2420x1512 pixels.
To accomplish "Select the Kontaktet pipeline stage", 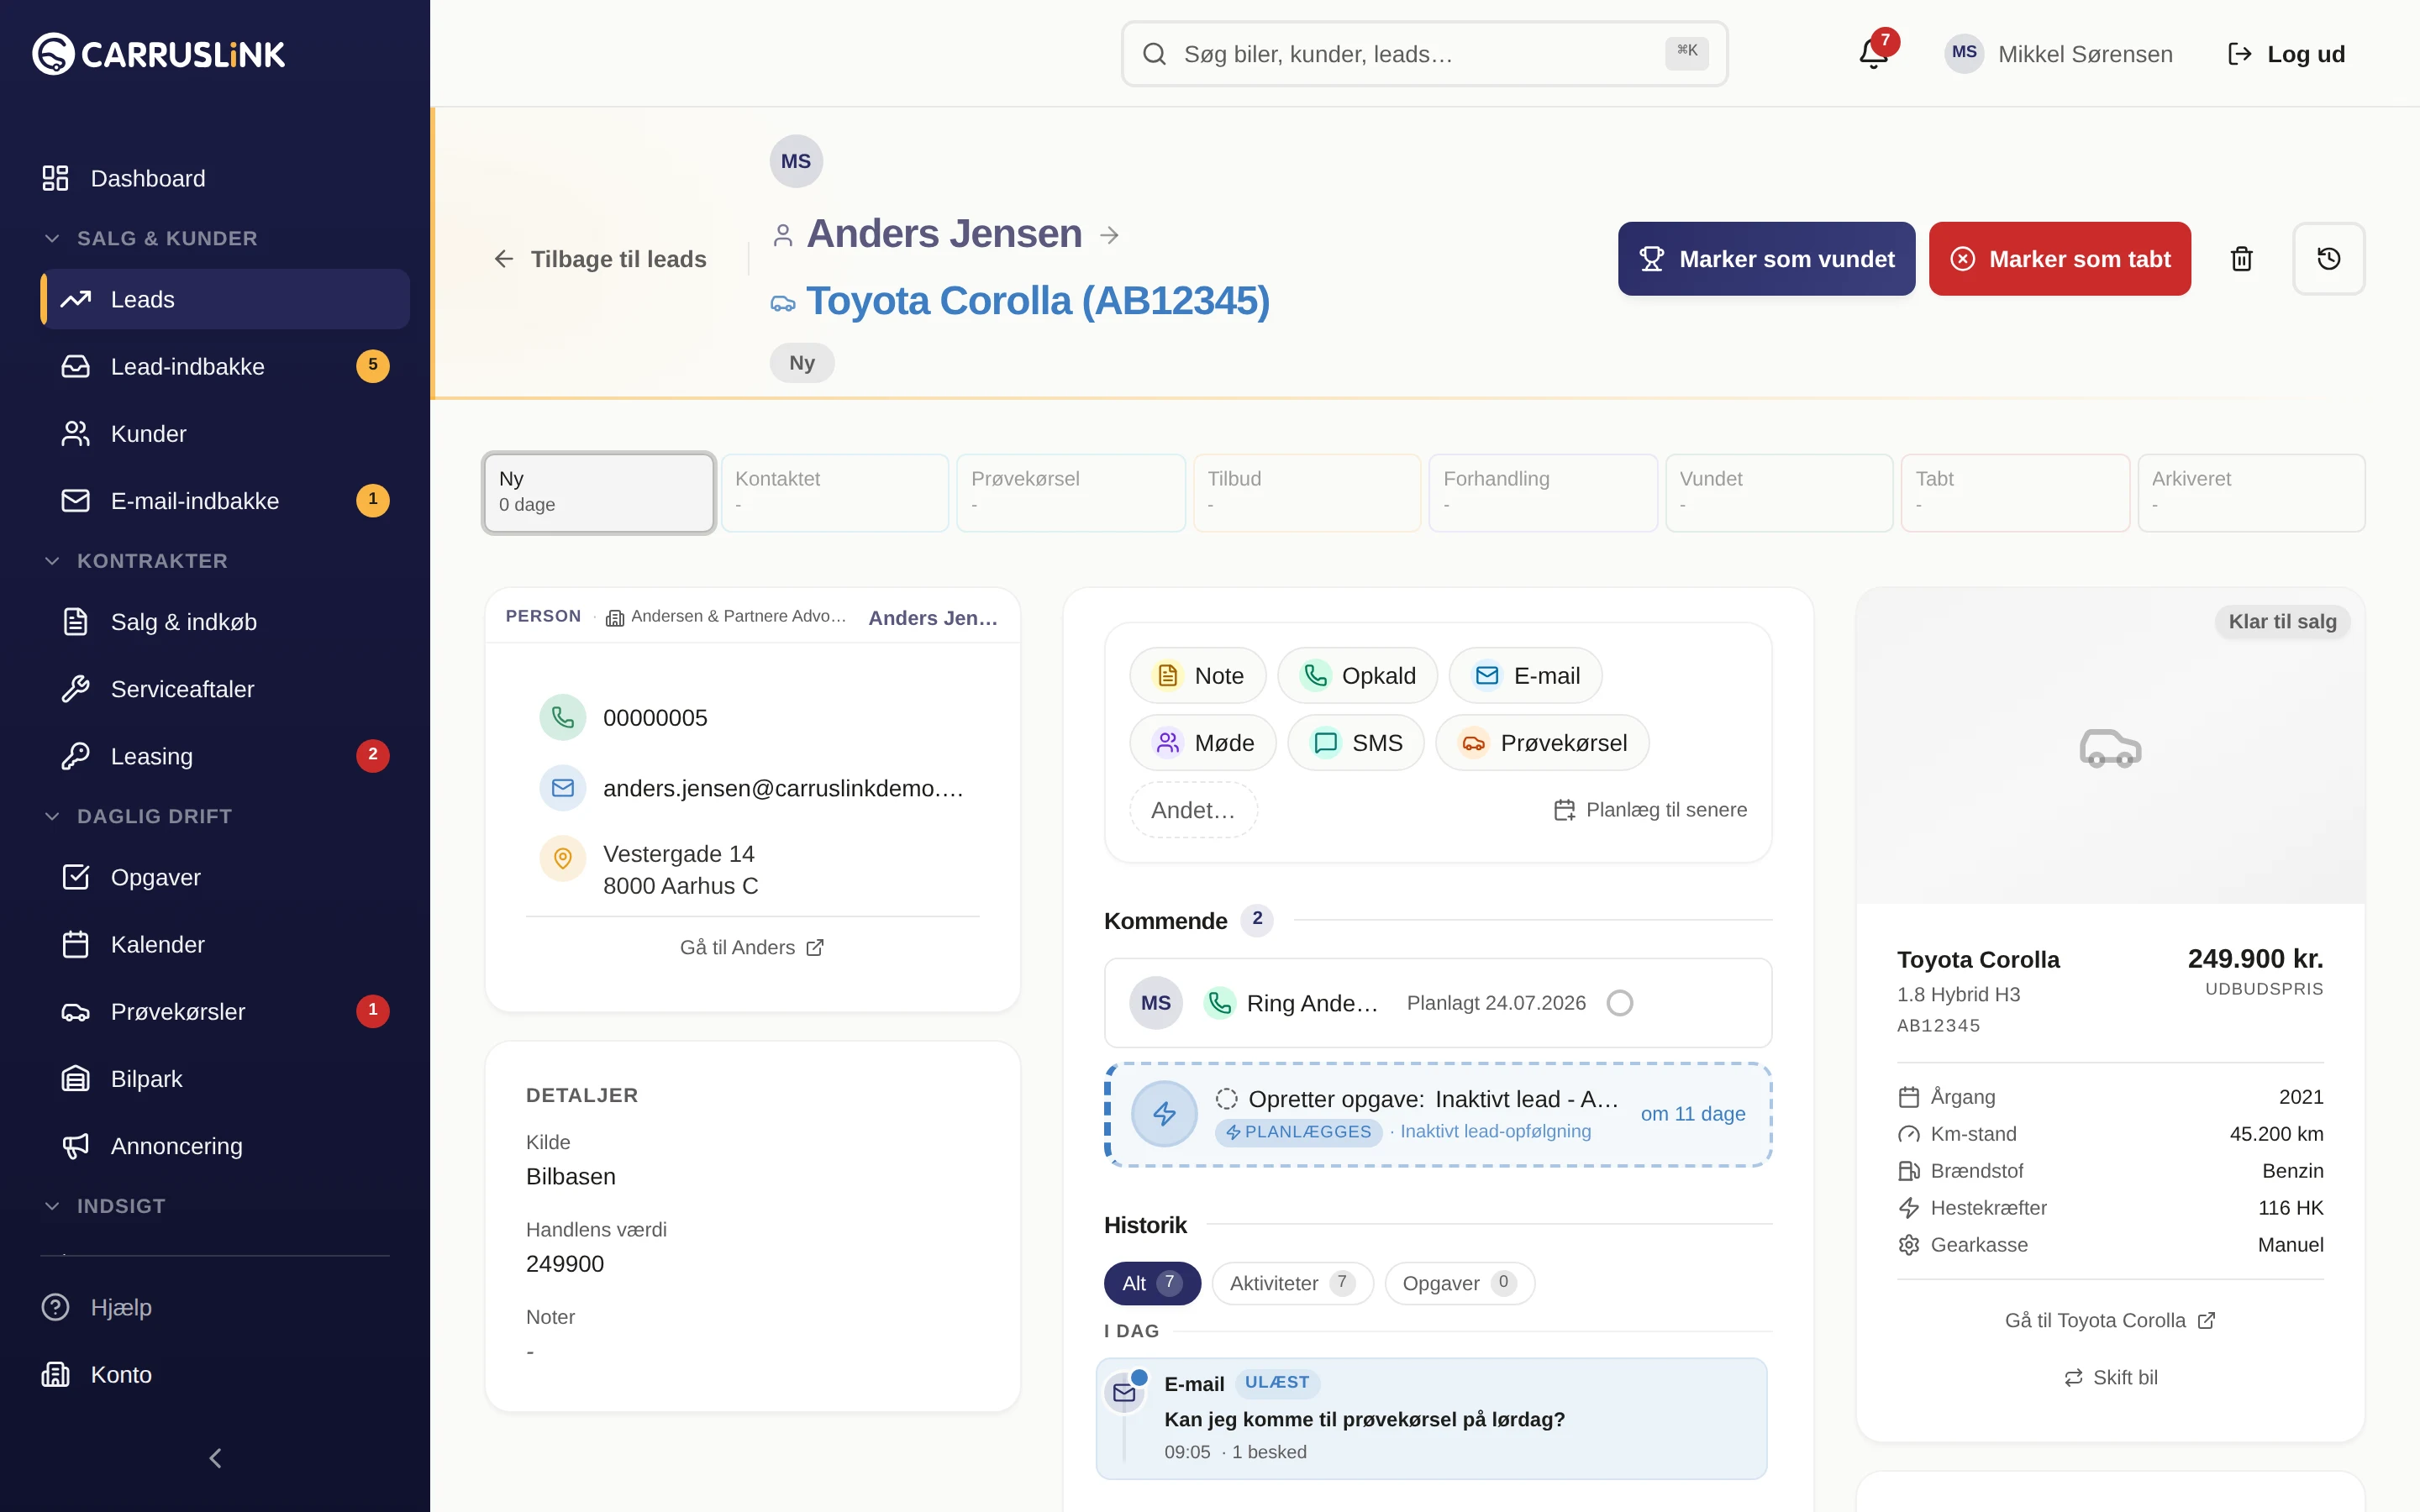I will pos(835,492).
